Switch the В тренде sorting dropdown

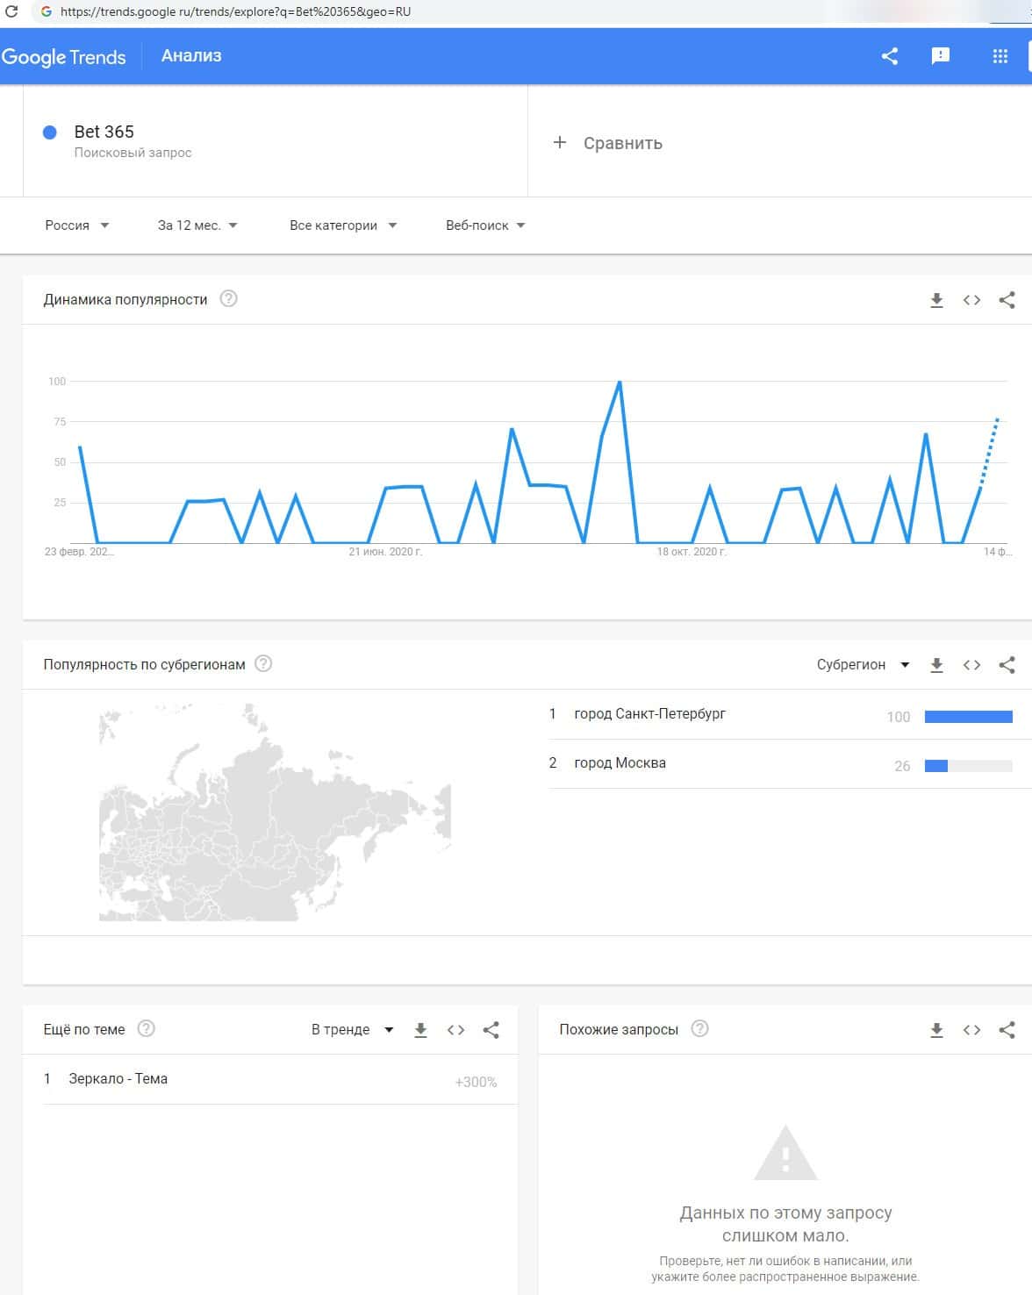352,1030
